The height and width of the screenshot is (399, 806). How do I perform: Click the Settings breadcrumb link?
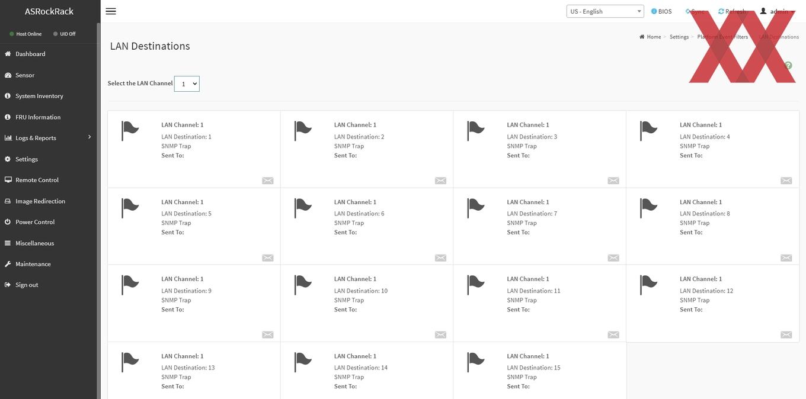point(679,37)
